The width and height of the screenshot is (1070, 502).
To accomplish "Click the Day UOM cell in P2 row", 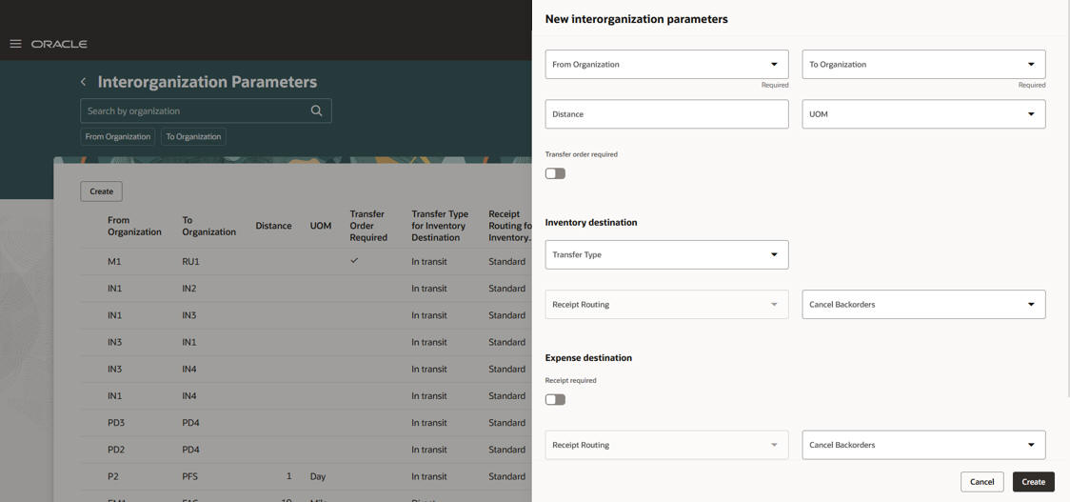I will (318, 476).
